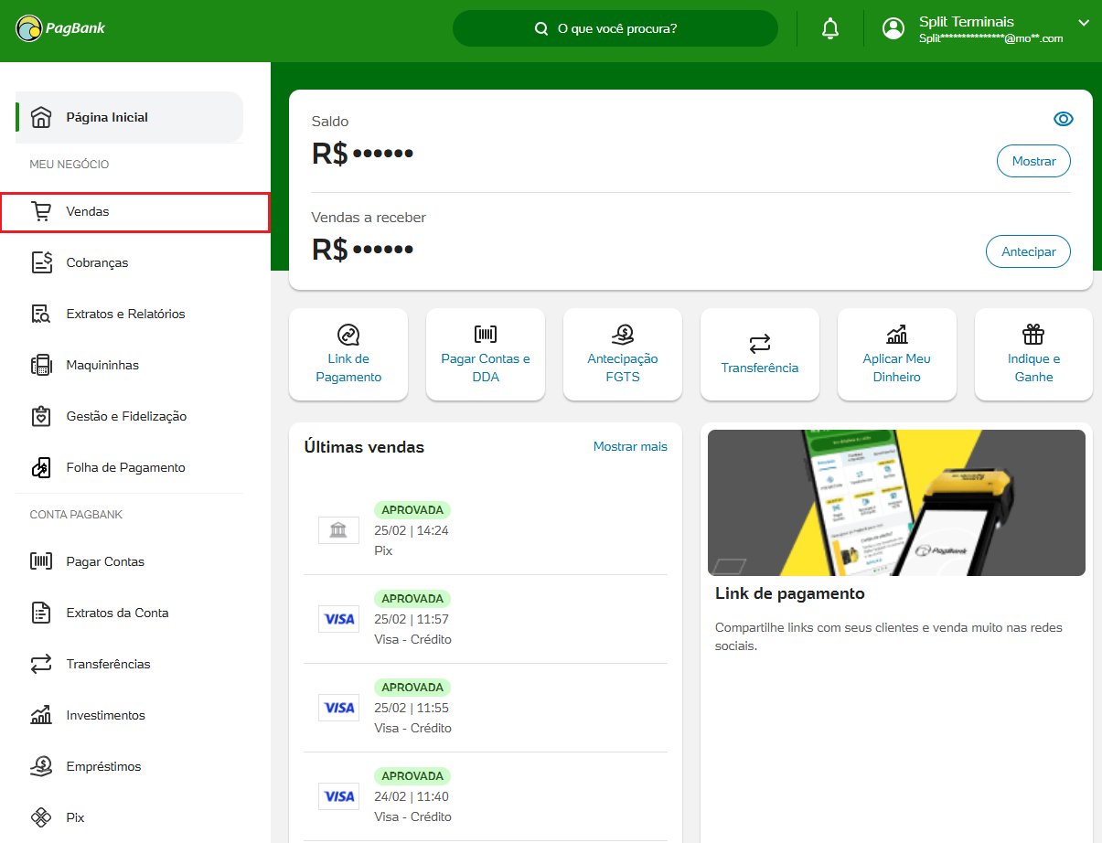Click the Empréstimos hand-coin icon
The width and height of the screenshot is (1102, 843).
click(41, 766)
